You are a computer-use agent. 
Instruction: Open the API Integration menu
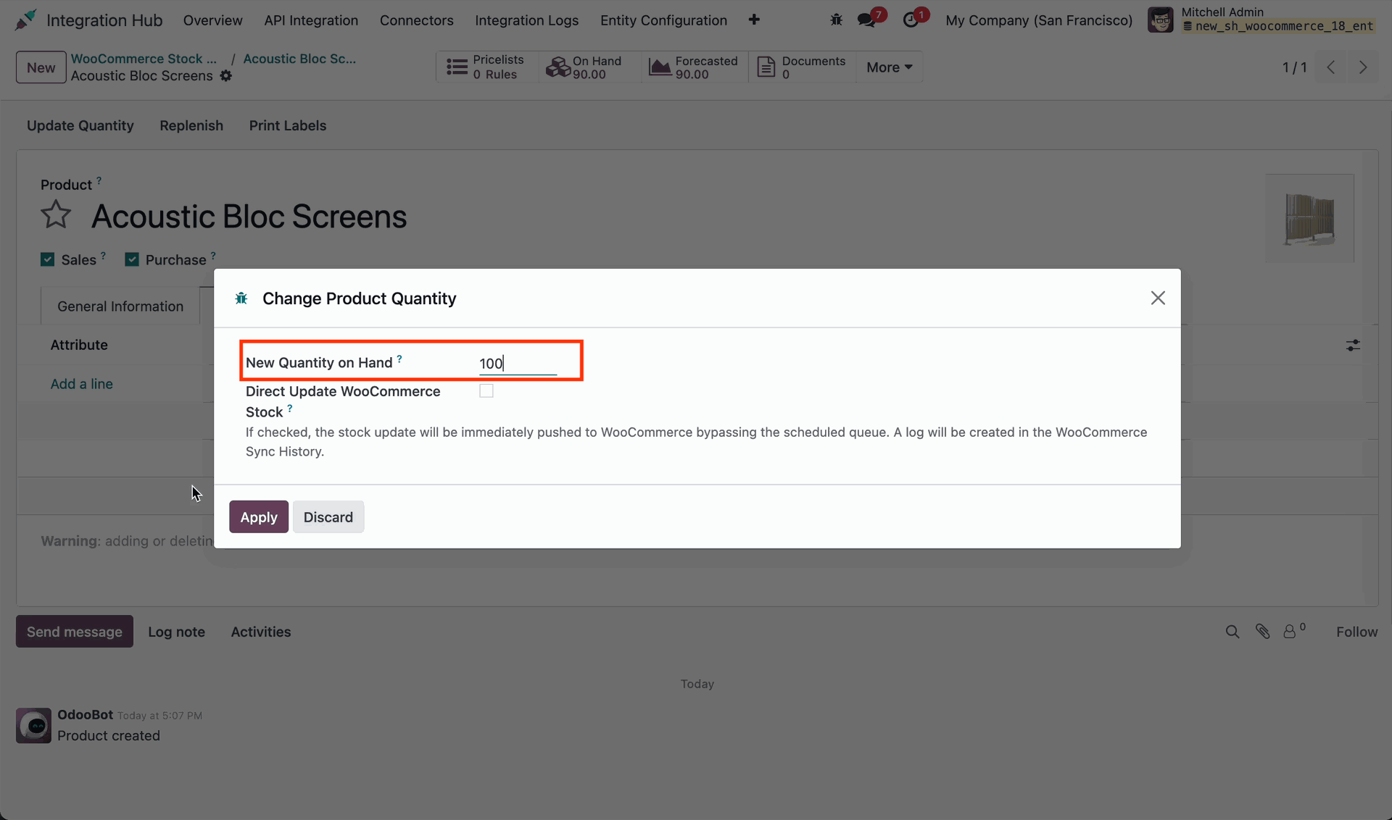(311, 20)
